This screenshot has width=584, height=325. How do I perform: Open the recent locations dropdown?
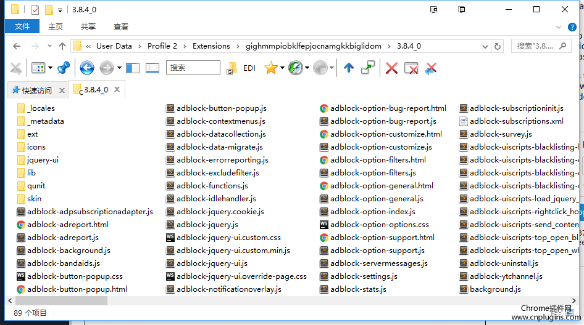[x=49, y=46]
